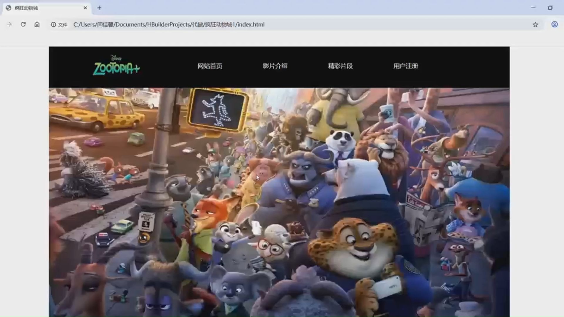The height and width of the screenshot is (317, 564).
Task: Click the Disney Zootopia+ site logo
Action: pos(117,65)
